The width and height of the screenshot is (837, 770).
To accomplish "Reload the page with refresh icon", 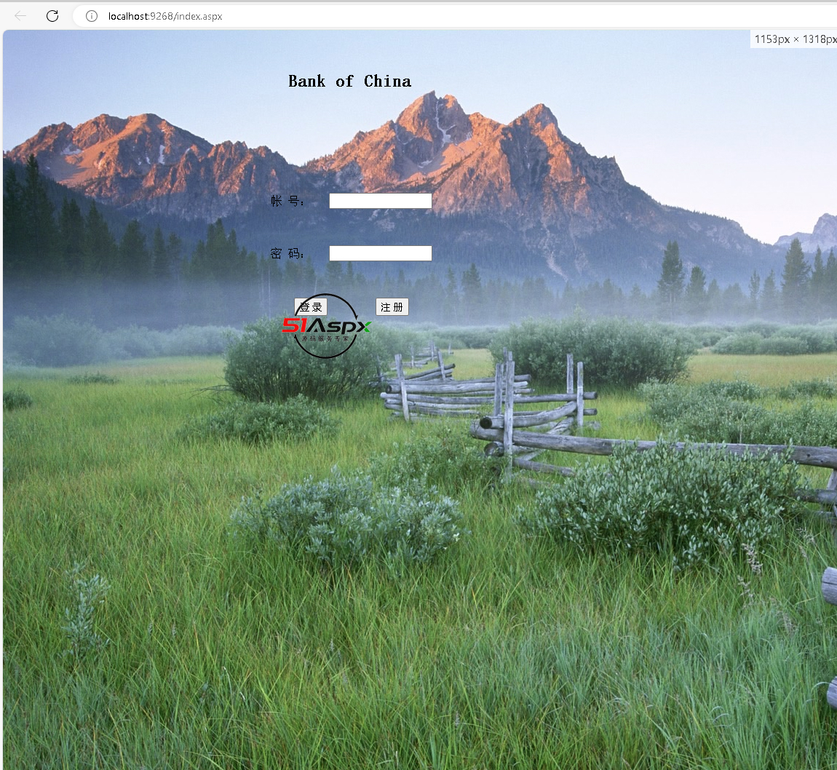I will pos(52,16).
